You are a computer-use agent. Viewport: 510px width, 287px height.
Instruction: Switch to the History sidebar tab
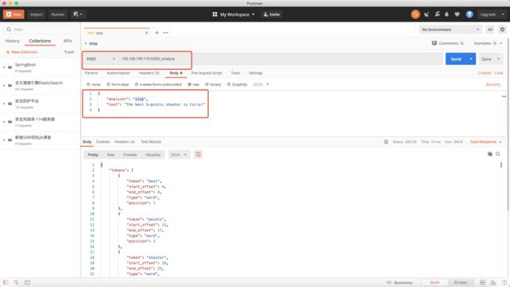point(13,41)
